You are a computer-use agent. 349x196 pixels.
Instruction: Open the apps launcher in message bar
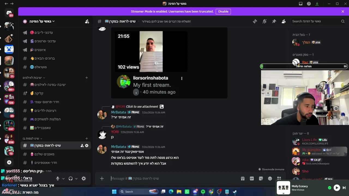coord(279,179)
